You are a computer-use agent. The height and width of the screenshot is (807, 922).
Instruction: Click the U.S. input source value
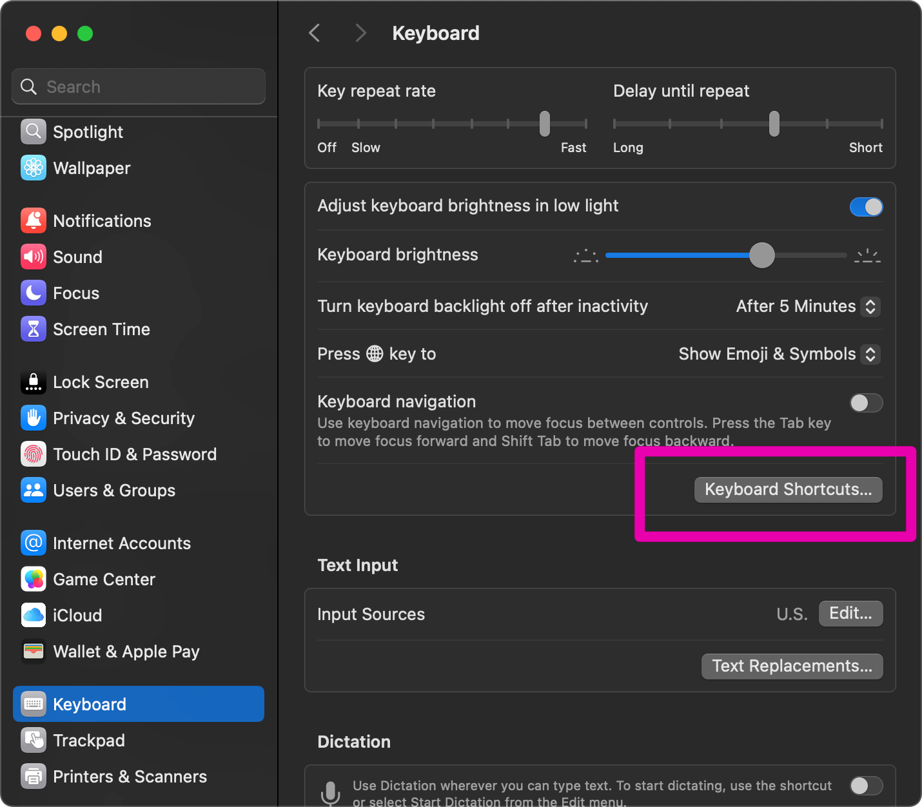click(792, 614)
